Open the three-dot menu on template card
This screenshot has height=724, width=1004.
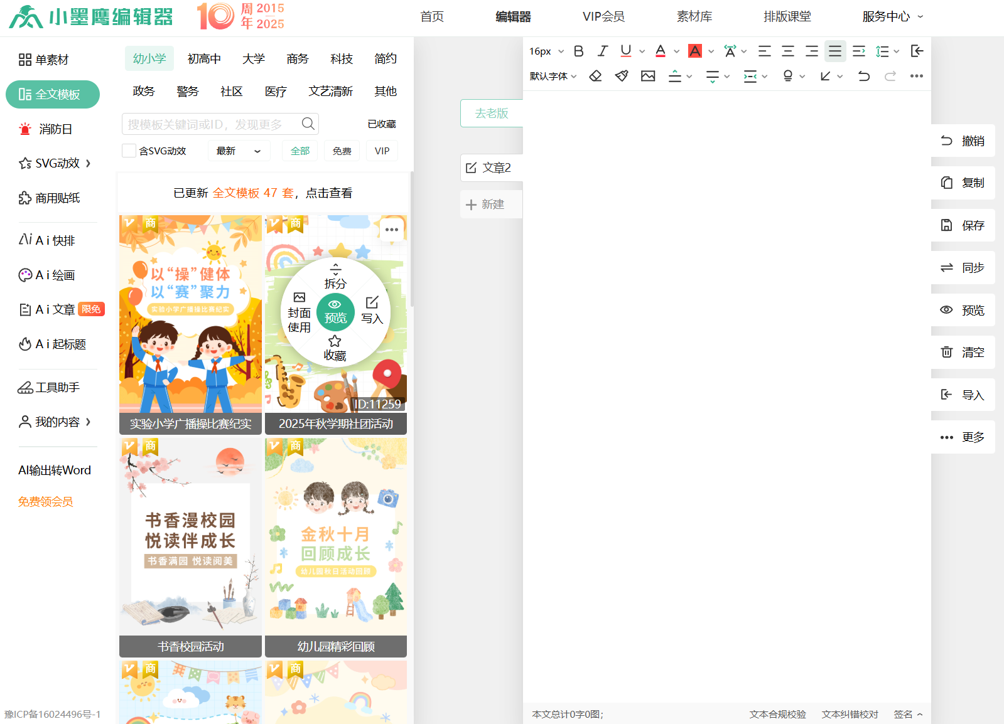pyautogui.click(x=392, y=230)
